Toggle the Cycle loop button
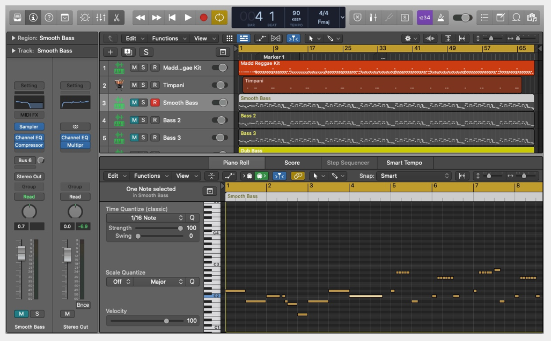The width and height of the screenshot is (551, 341). point(219,18)
